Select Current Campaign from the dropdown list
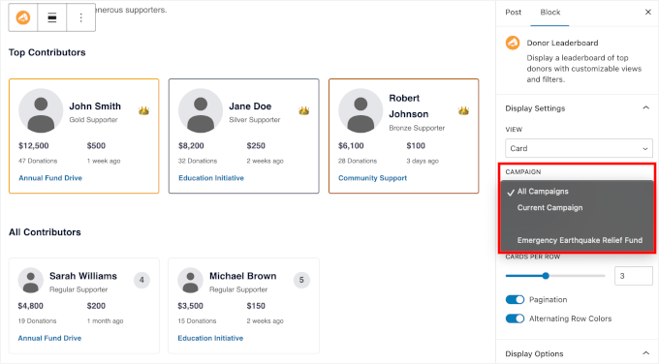The height and width of the screenshot is (364, 659). (x=549, y=208)
